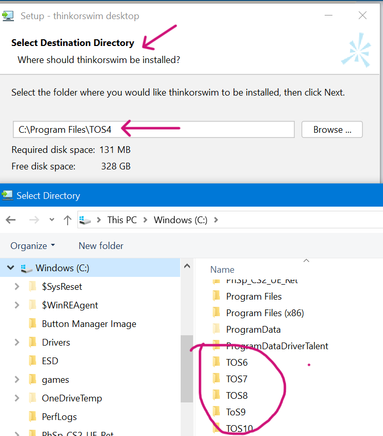
Task: Click the destination path input field
Action: coord(154,130)
